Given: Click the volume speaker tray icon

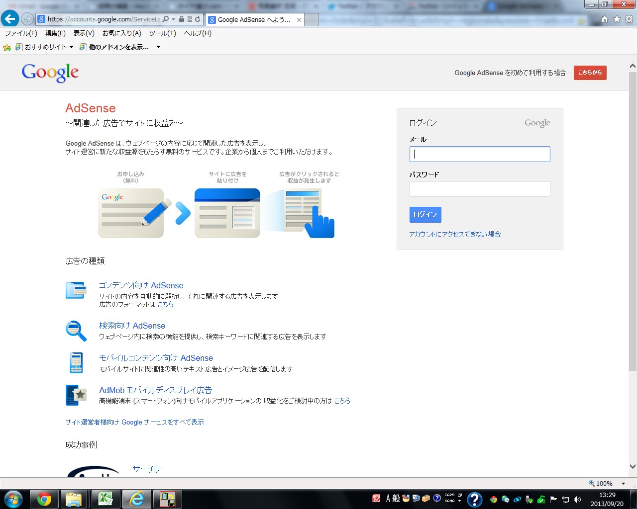Looking at the screenshot, I should tap(577, 500).
